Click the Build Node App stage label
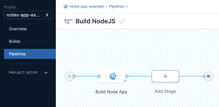The height and width of the screenshot is (107, 219). coord(111,92)
